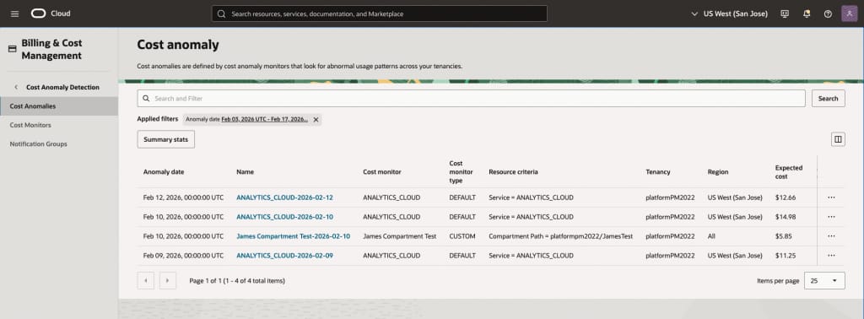Open the hamburger navigation menu
Image resolution: width=864 pixels, height=319 pixels.
click(x=15, y=14)
